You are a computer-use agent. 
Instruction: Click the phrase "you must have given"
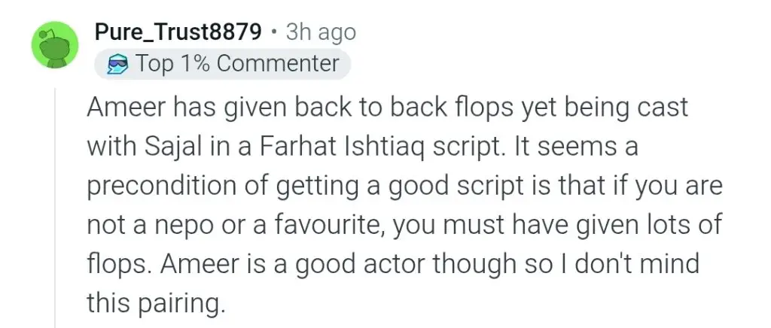click(509, 226)
